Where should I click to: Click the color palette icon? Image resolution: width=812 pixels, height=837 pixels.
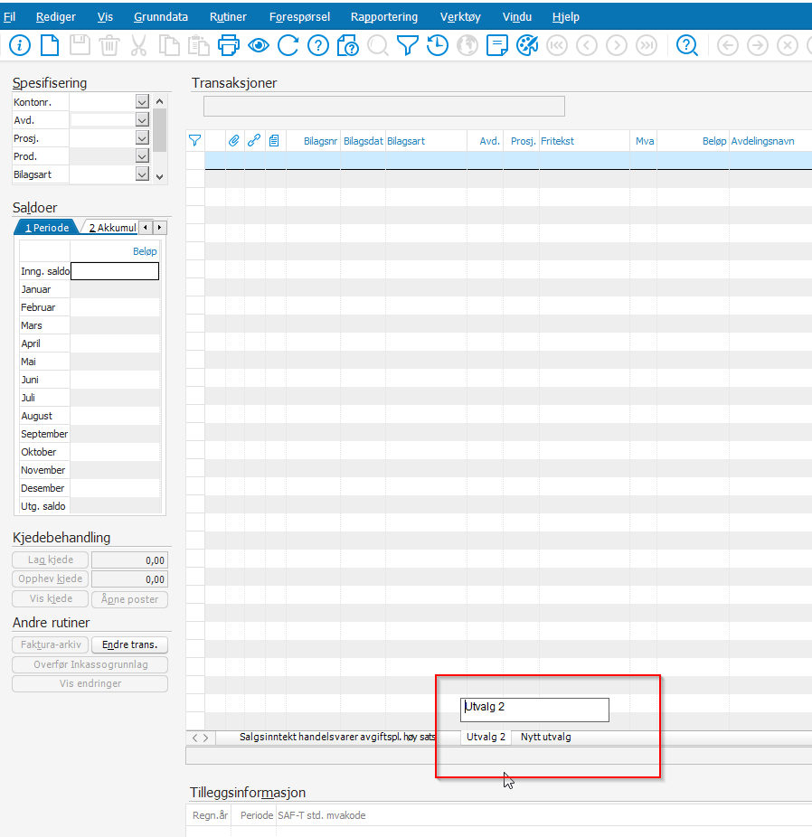(527, 45)
